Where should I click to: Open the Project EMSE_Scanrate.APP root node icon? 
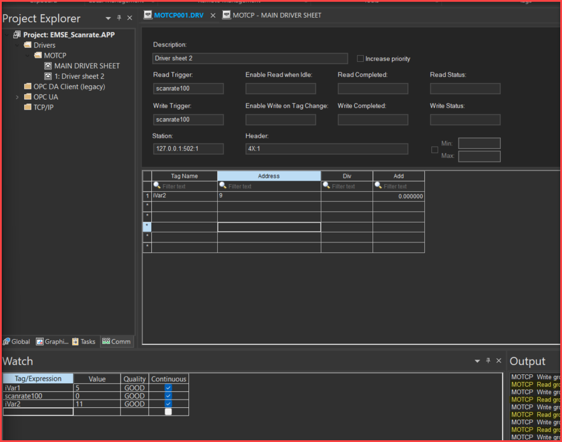(17, 35)
